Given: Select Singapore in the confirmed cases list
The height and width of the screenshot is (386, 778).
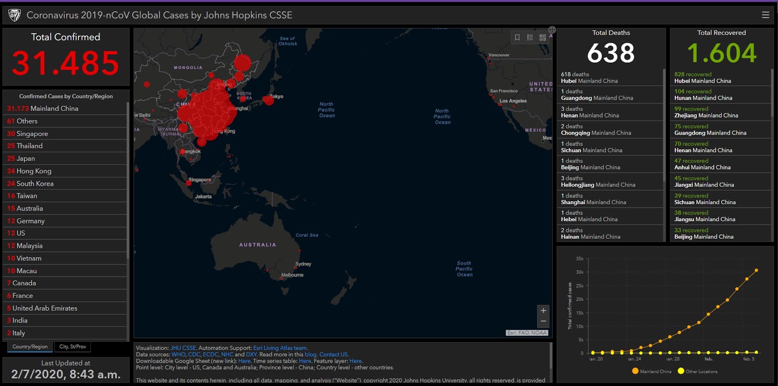Looking at the screenshot, I should pyautogui.click(x=65, y=134).
